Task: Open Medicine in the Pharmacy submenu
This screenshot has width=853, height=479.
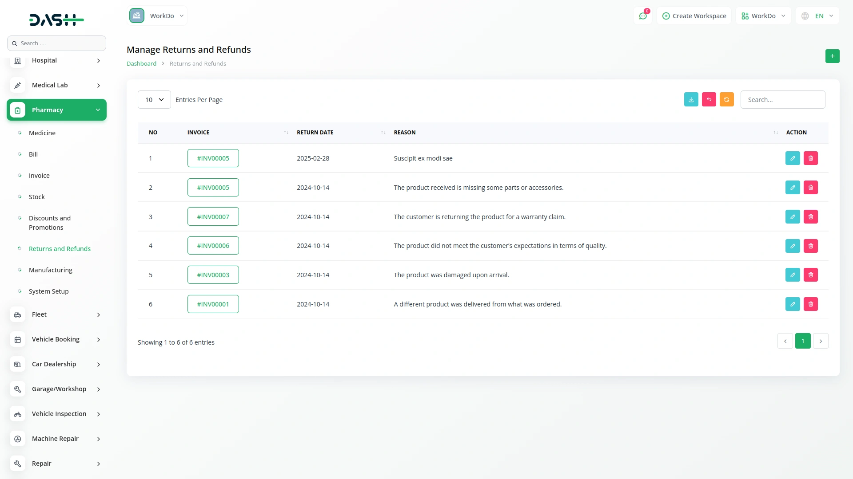Action: (42, 133)
